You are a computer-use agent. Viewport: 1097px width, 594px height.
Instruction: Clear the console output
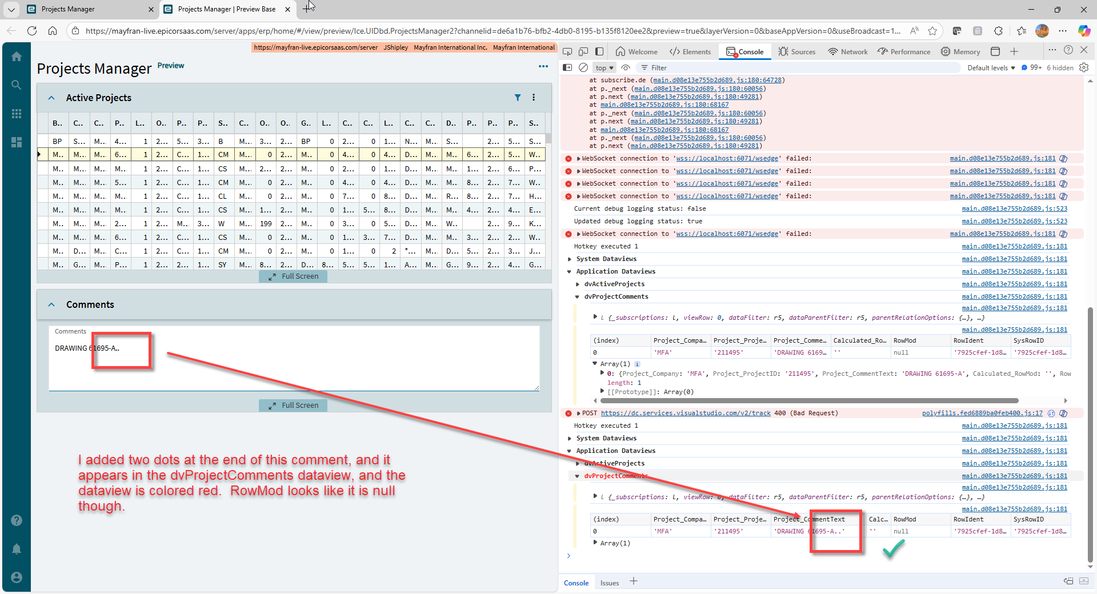583,67
